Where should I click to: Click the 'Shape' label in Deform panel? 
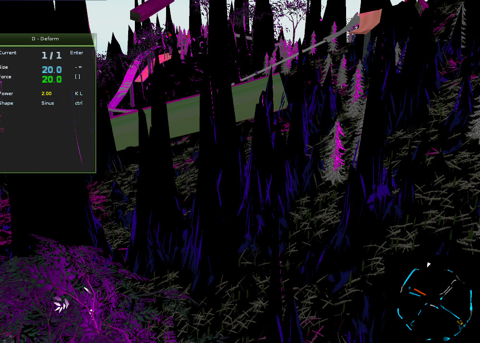[7, 103]
